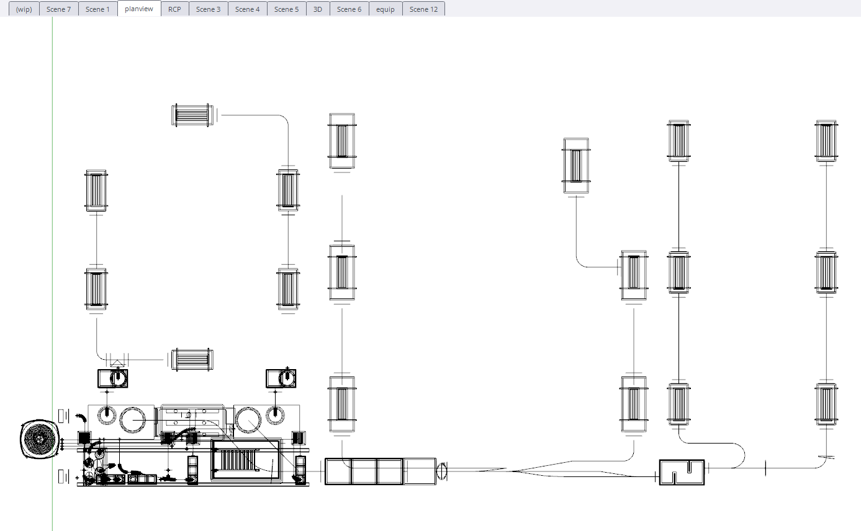Show the equip scene tab
The image size is (861, 531).
coord(385,9)
